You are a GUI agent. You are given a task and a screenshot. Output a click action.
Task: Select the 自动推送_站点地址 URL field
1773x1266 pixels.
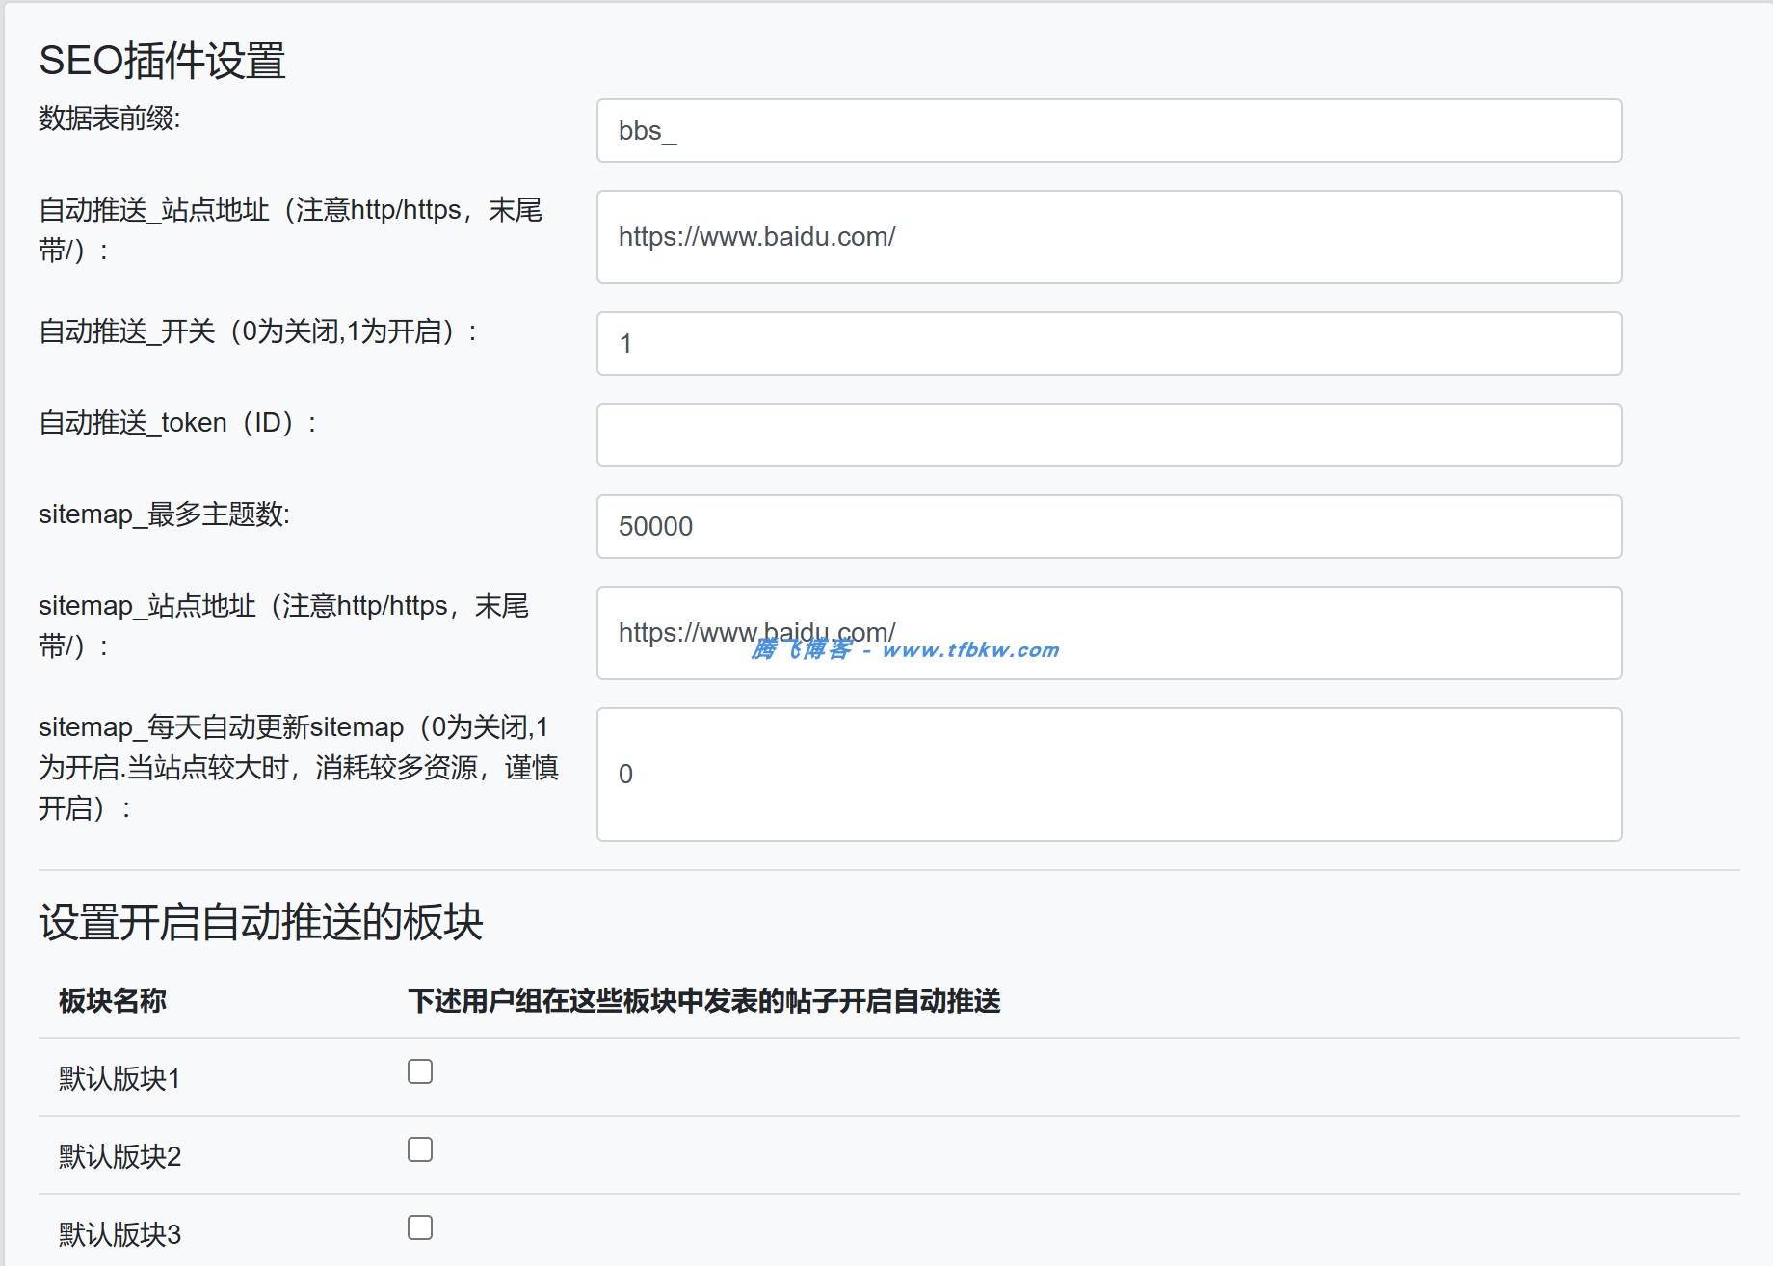click(x=1108, y=237)
